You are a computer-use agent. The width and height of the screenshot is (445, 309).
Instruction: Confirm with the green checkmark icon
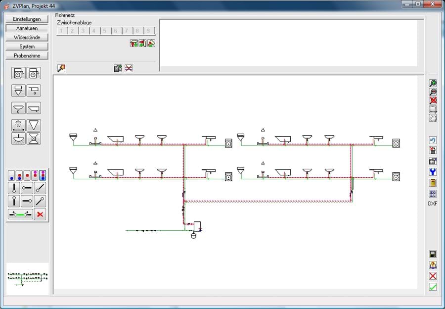433,287
